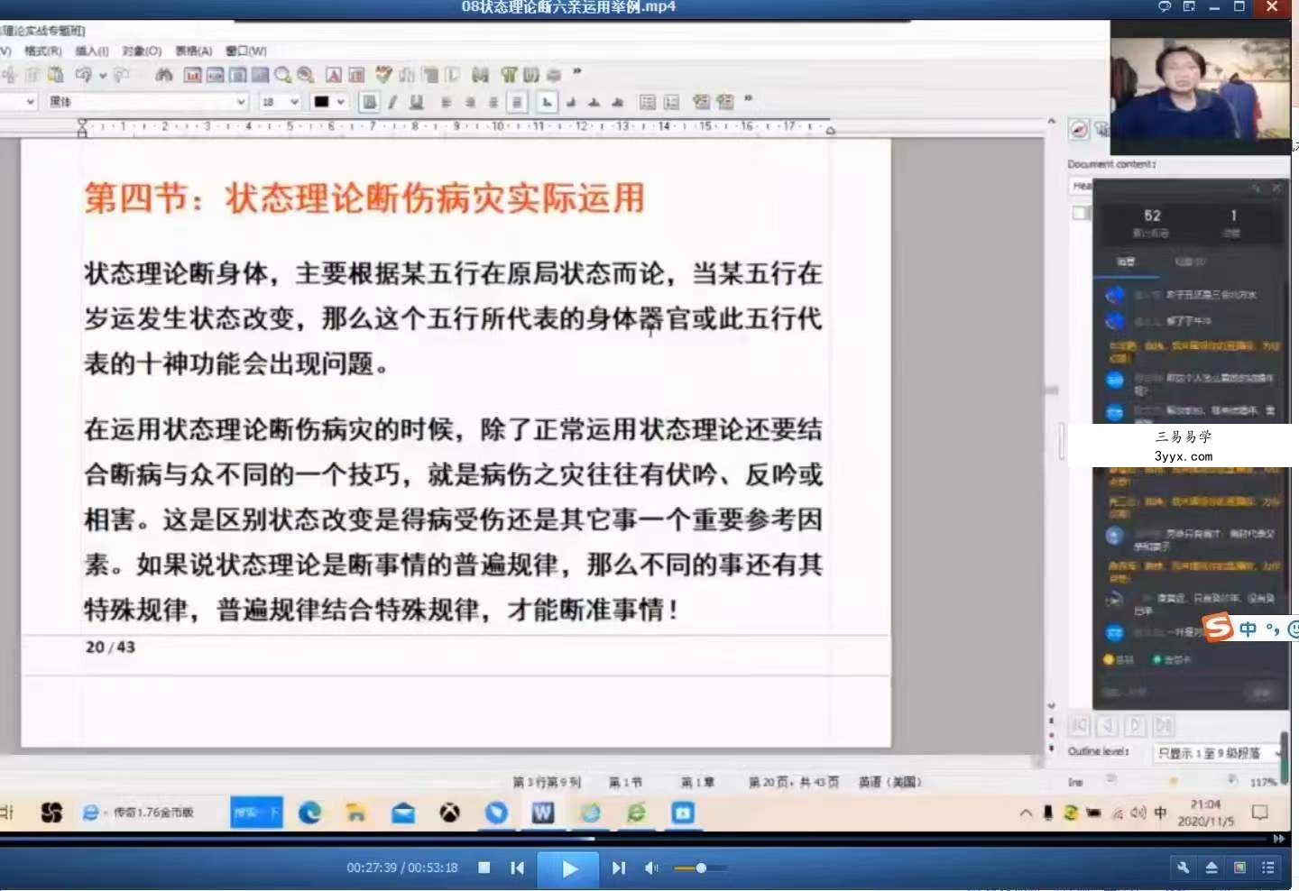This screenshot has width=1299, height=891.
Task: Toggle Sogou Chinese/English 中 mode
Action: coord(1248,629)
